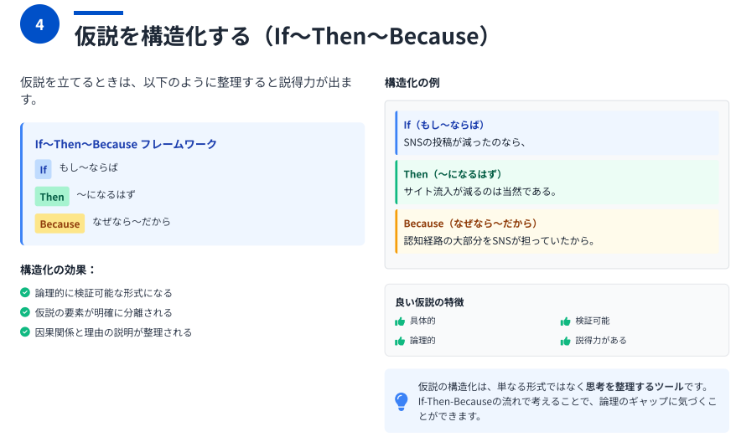The width and height of the screenshot is (736, 437).
Task: Click bold text 思考を整理するツール
Action: pos(635,387)
